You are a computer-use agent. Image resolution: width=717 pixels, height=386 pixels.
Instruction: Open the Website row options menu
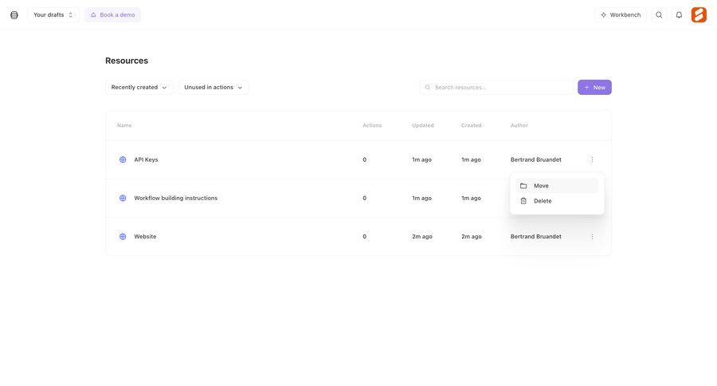592,237
